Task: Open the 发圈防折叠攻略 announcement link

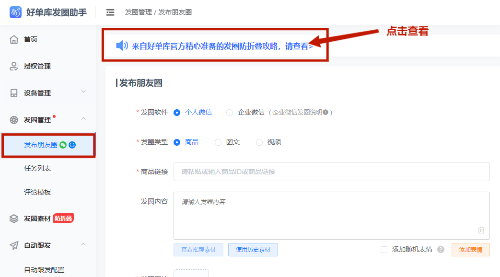Action: (222, 46)
